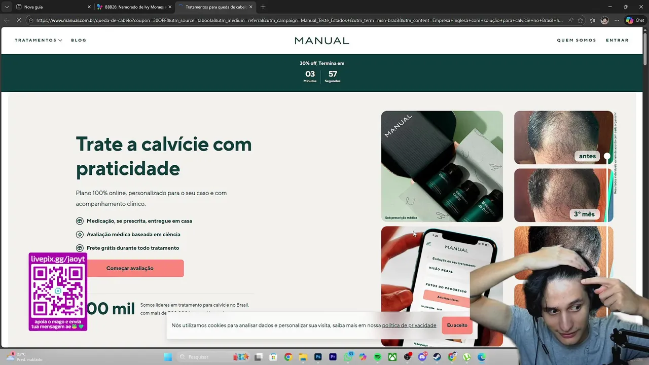The height and width of the screenshot is (365, 649).
Task: View site information lock icon
Action: [x=31, y=20]
